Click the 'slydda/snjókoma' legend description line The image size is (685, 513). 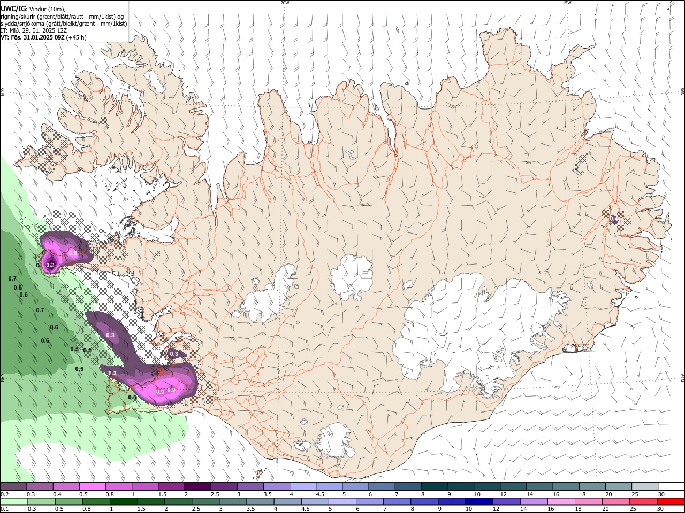pyautogui.click(x=64, y=24)
